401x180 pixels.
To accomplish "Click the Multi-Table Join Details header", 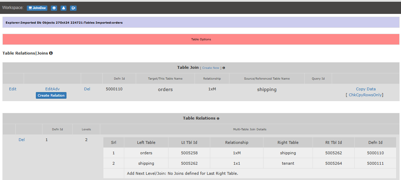I will pos(250,130).
